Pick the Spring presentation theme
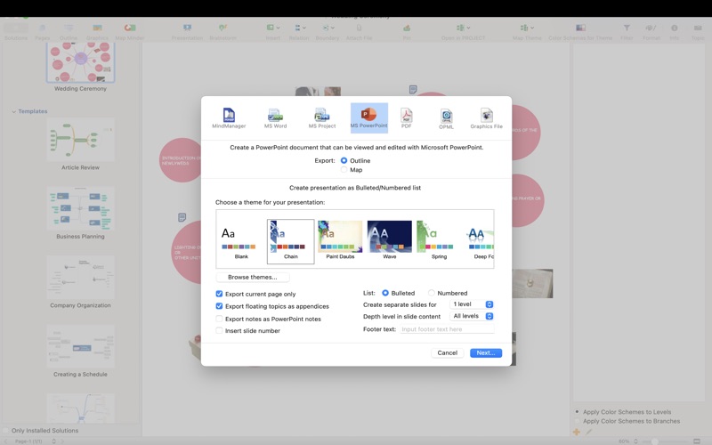This screenshot has width=712, height=445. point(439,241)
